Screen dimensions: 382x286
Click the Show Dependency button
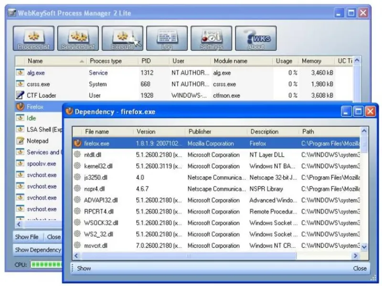[x=38, y=250]
